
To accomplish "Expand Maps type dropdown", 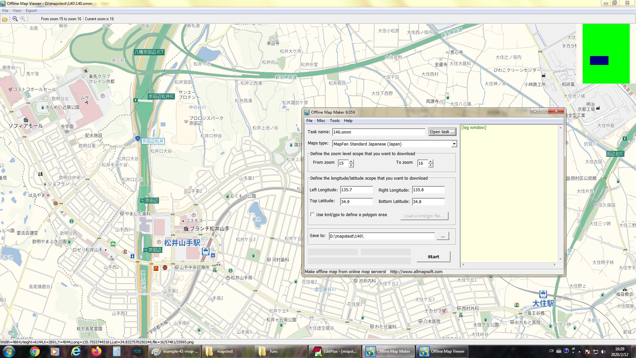I will (x=454, y=144).
